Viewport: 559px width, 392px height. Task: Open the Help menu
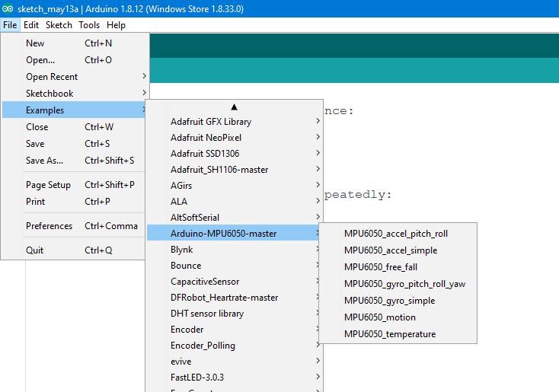[116, 25]
